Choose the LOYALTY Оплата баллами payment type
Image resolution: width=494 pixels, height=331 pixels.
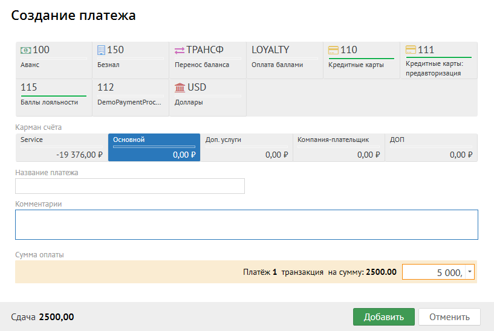pyautogui.click(x=285, y=60)
